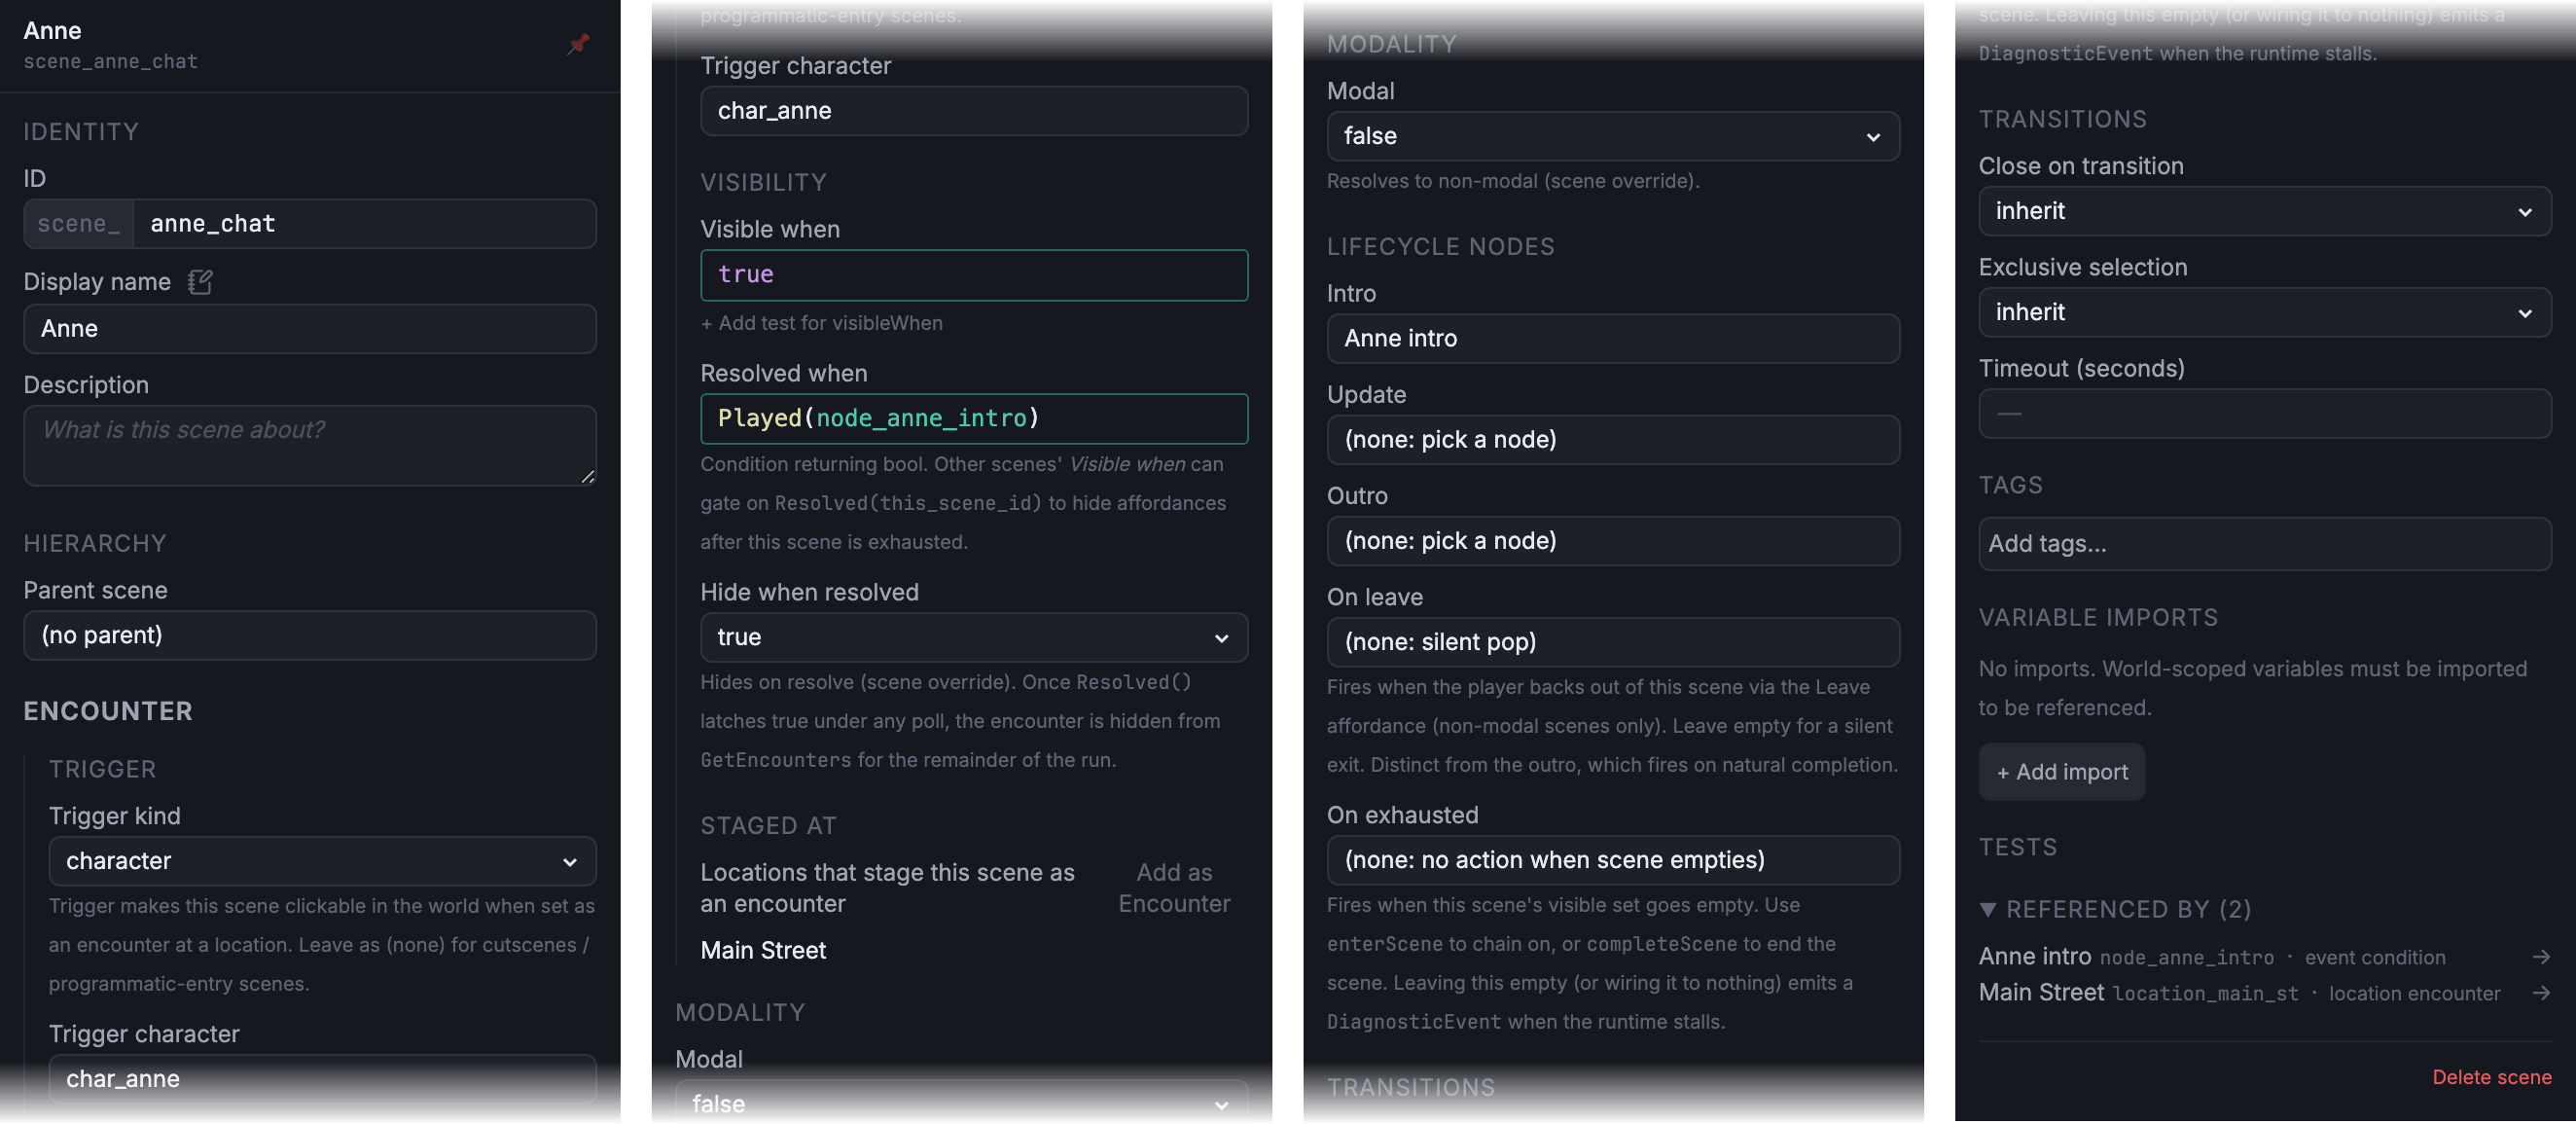Open Main Street staged location entry

(x=763, y=950)
